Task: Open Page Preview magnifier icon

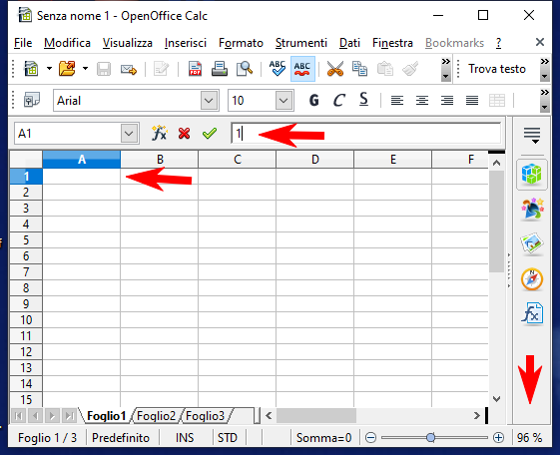Action: [245, 69]
